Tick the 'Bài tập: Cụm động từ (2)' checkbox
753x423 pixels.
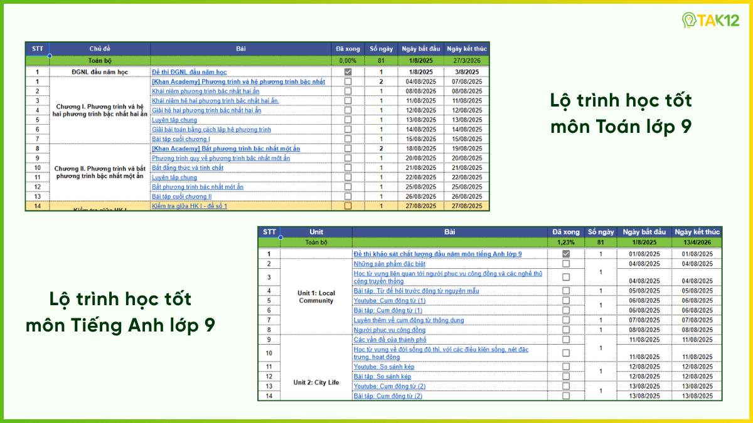(566, 395)
